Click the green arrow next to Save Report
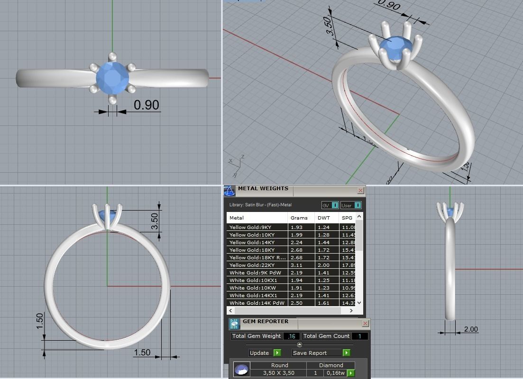This screenshot has height=379, width=523. click(347, 353)
